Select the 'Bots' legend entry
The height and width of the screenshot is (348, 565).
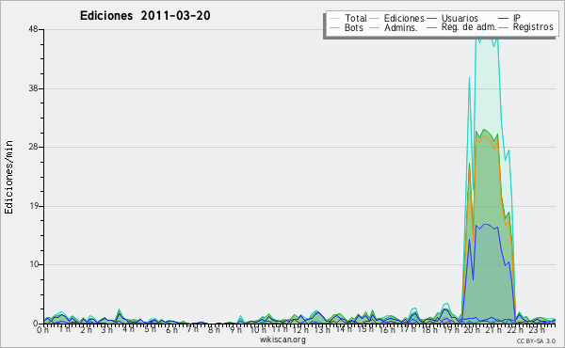click(x=353, y=27)
